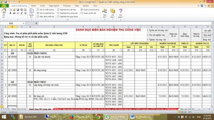Switch to the Danh muc ho so sheet tab

19,109
